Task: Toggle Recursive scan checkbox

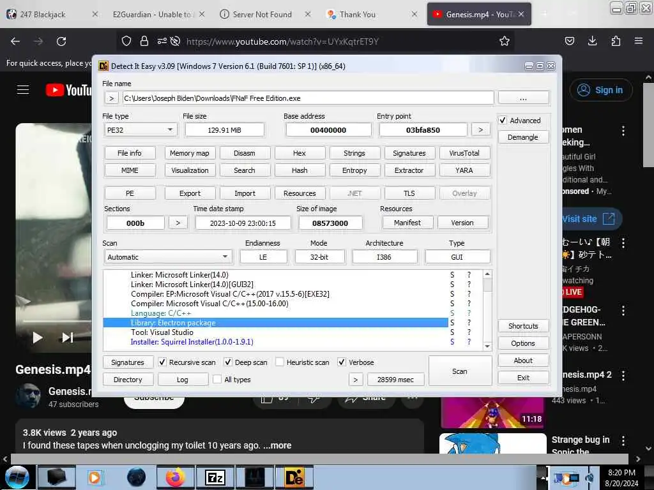Action: click(162, 362)
